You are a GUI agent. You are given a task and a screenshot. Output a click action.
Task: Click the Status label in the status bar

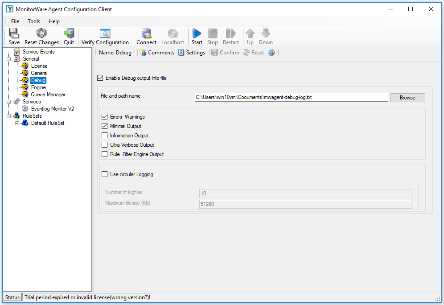pyautogui.click(x=12, y=297)
